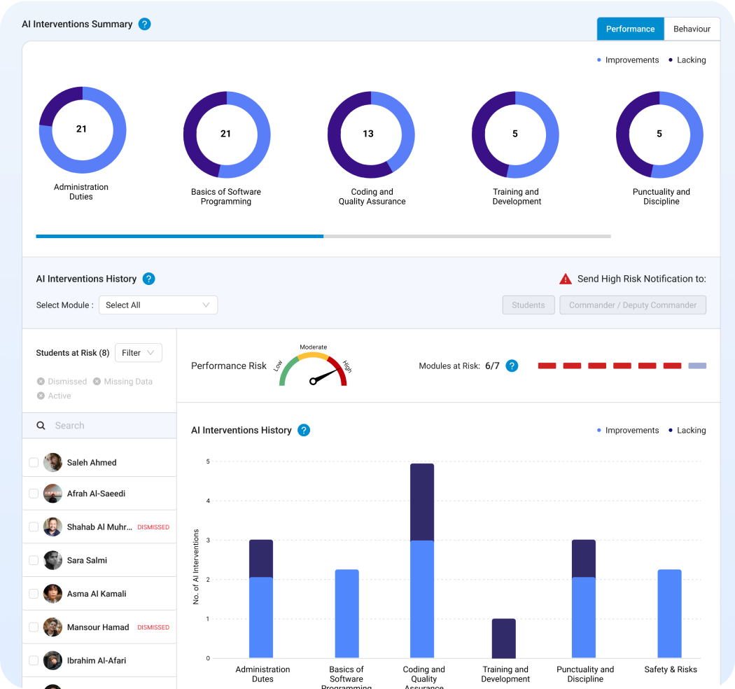Remove the Missing Data filter via its x icon

[x=97, y=382]
